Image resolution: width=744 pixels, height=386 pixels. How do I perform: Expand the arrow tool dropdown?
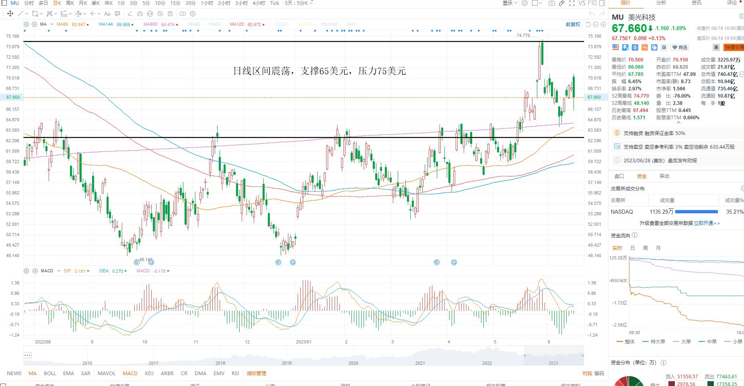(x=99, y=14)
